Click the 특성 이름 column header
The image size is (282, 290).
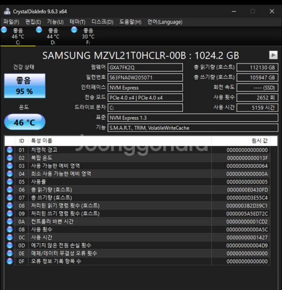coord(120,141)
